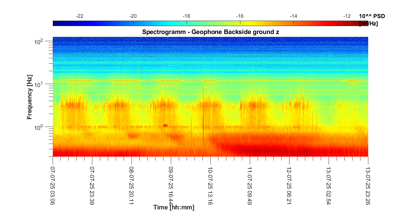Image resolution: width=407 pixels, height=211 pixels.
Task: Click the -22 tick label on colorbar
Action: coord(79,16)
